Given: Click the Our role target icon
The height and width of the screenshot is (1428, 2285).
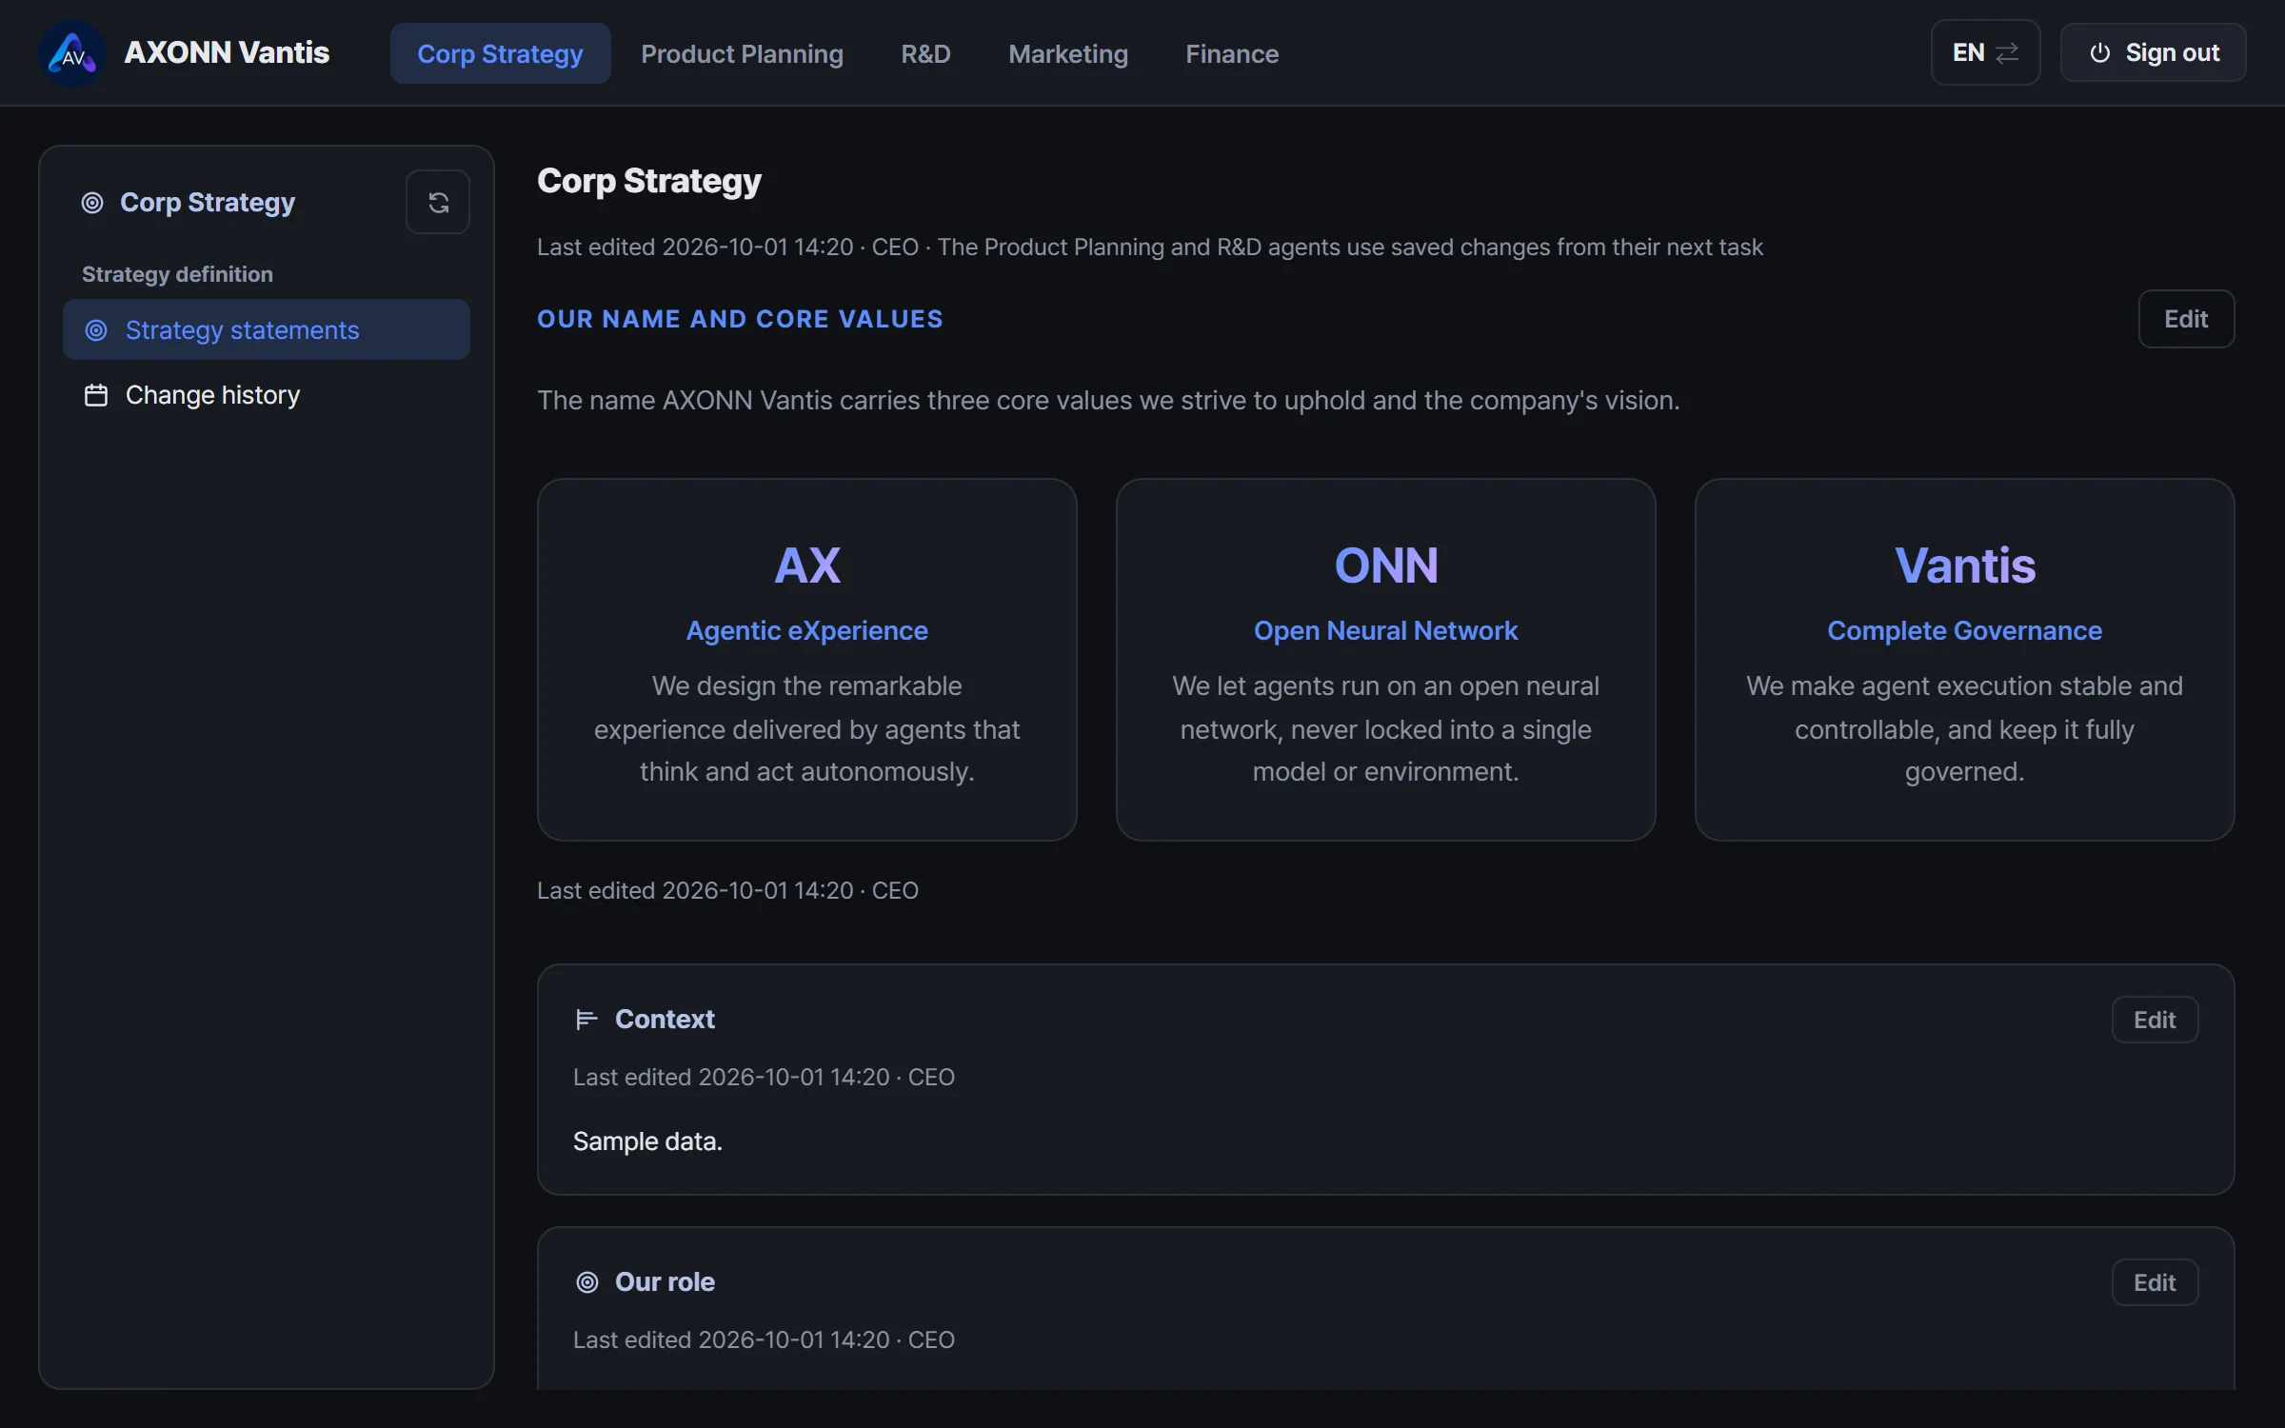Looking at the screenshot, I should (x=587, y=1282).
